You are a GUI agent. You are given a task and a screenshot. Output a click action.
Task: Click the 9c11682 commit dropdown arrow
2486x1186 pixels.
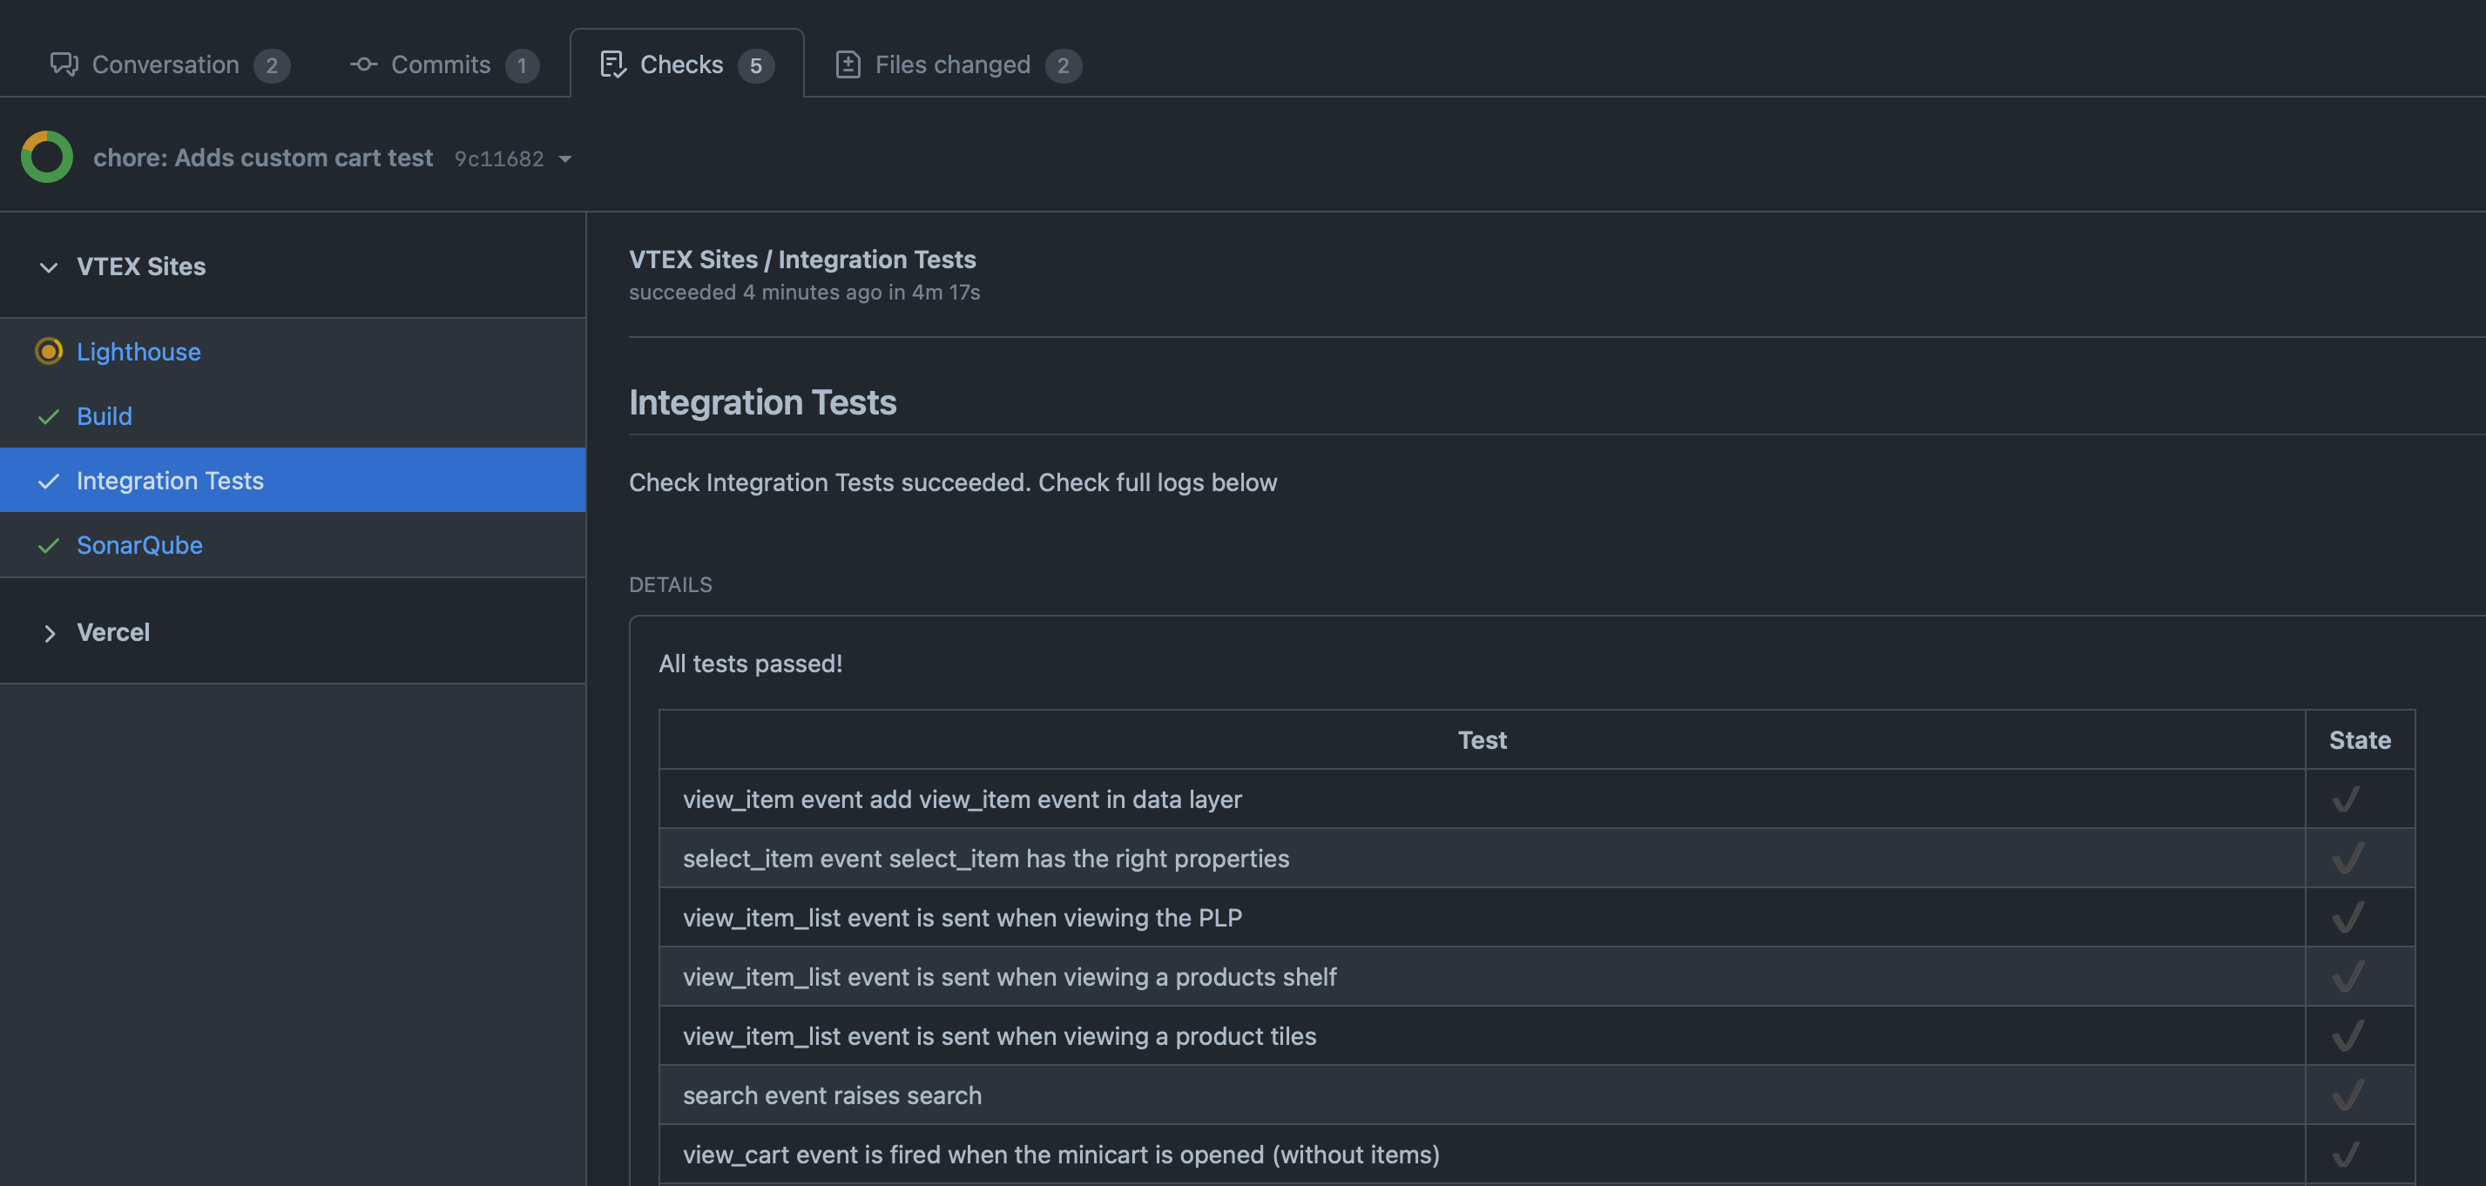click(566, 157)
